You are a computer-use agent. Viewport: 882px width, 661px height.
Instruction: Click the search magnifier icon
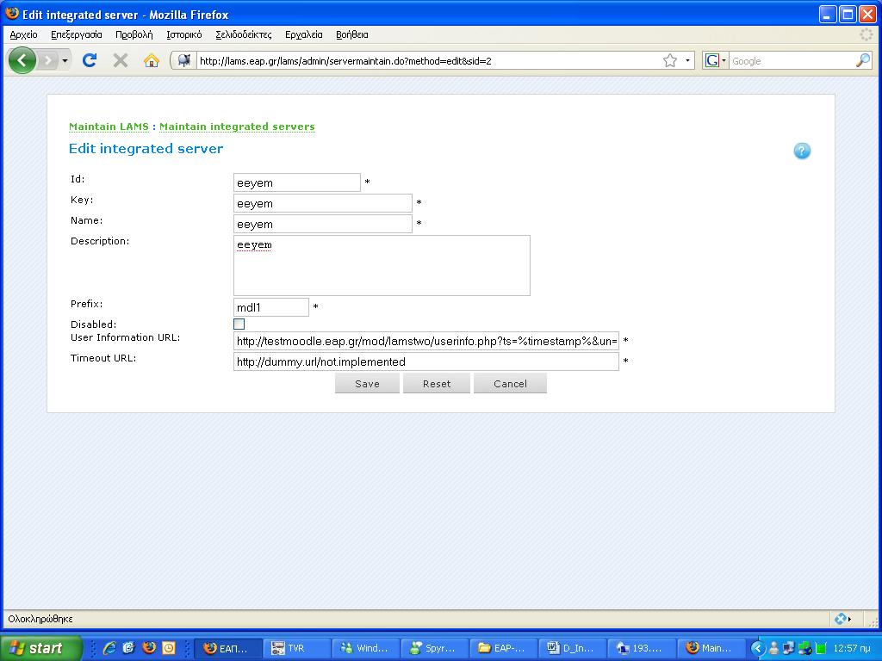862,60
